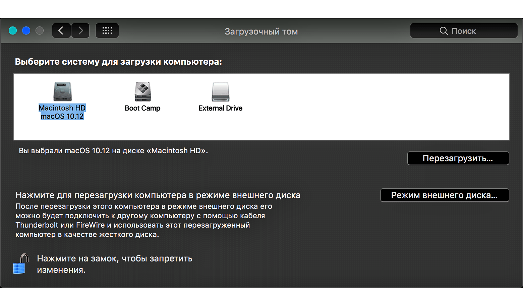
Task: Click the Режим внешнего диска… button
Action: [445, 195]
